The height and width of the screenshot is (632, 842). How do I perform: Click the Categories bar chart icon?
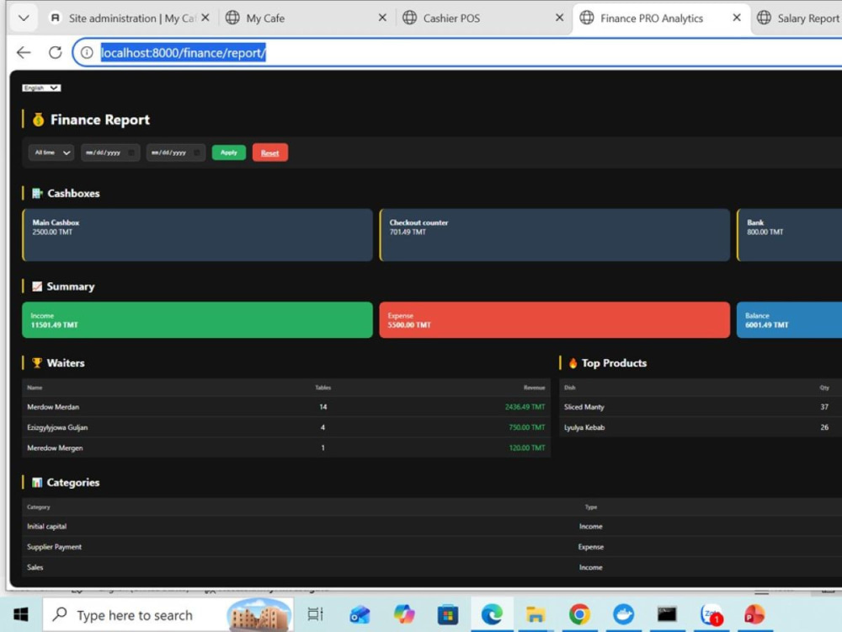36,483
